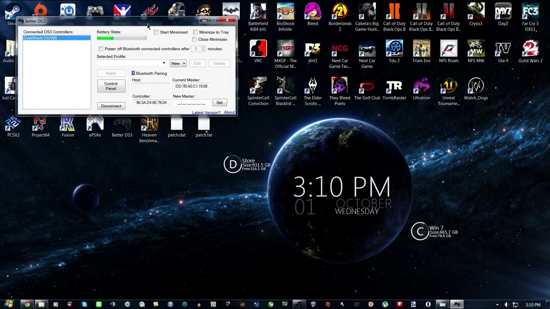The width and height of the screenshot is (550, 309).
Task: Open Guild Wars 2 desktop icon
Action: click(x=530, y=52)
